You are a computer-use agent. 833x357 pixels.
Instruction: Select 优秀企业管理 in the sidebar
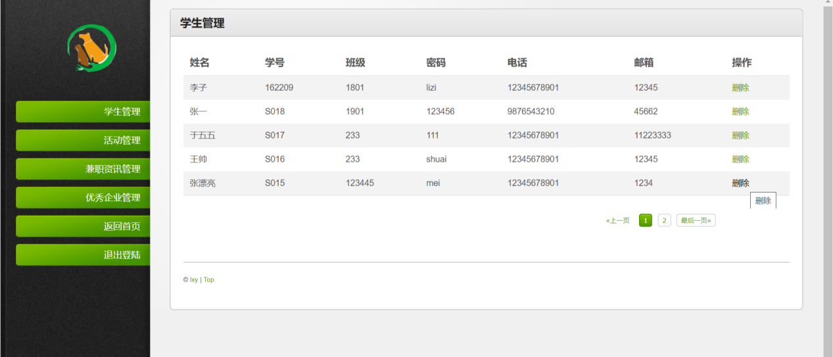[83, 197]
